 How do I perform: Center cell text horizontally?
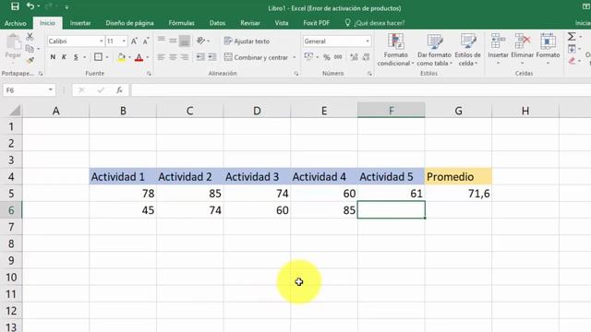[173, 57]
